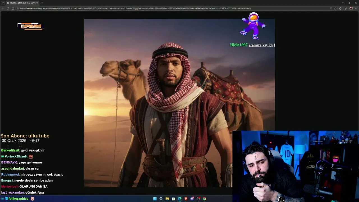Click the astronaut alert graphic
The image size is (359, 202).
coord(253,26)
